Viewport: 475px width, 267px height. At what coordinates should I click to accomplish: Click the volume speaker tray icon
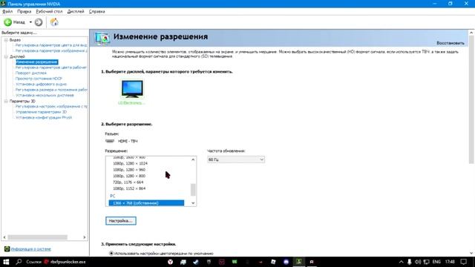418,262
